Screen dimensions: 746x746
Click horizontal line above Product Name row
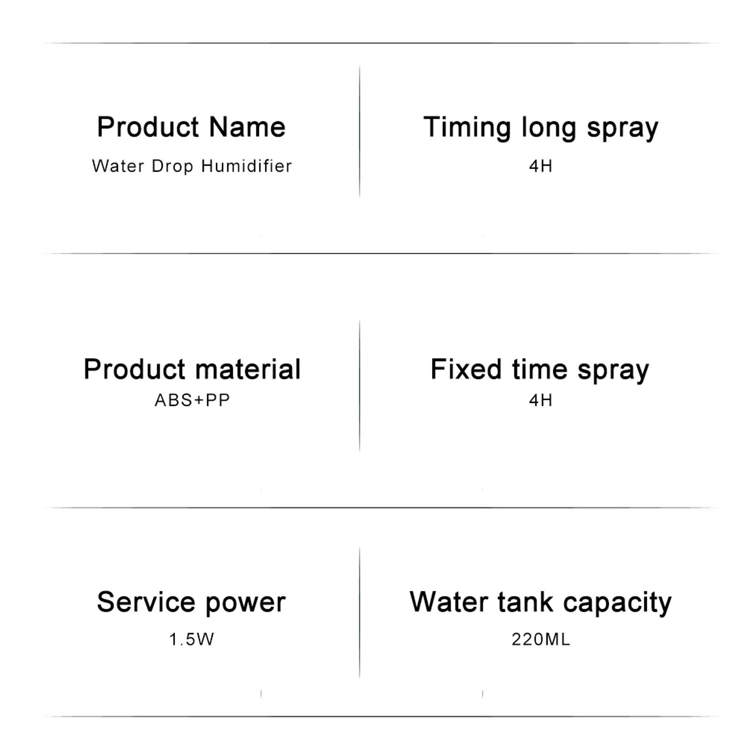[380, 43]
